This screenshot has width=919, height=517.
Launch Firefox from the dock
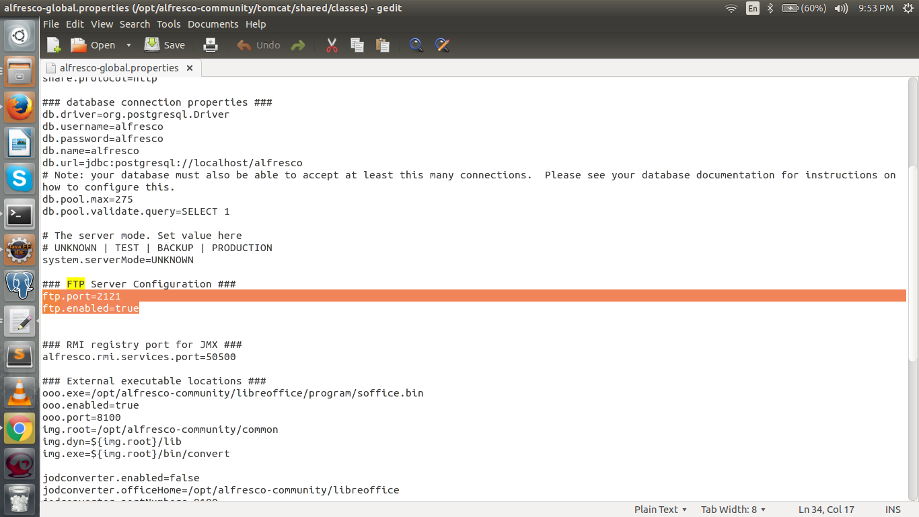pyautogui.click(x=20, y=106)
